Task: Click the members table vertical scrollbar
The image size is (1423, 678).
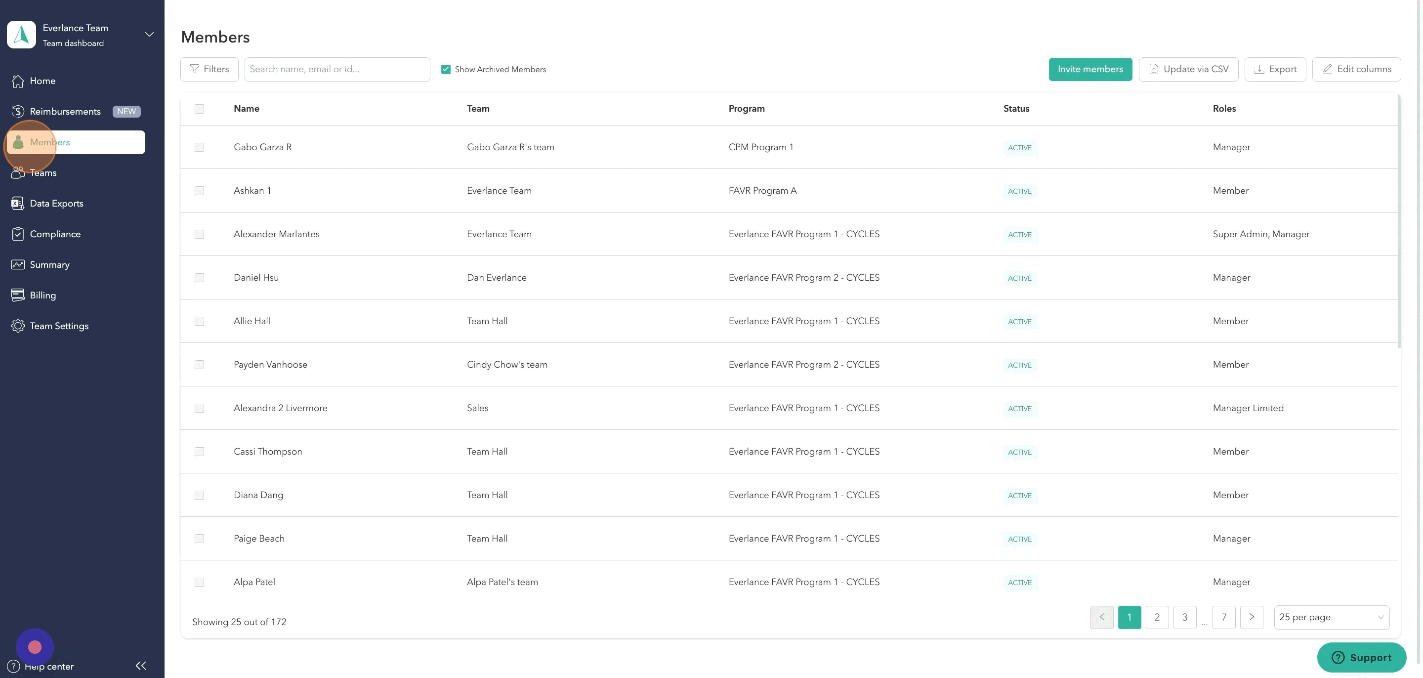Action: pyautogui.click(x=1399, y=221)
